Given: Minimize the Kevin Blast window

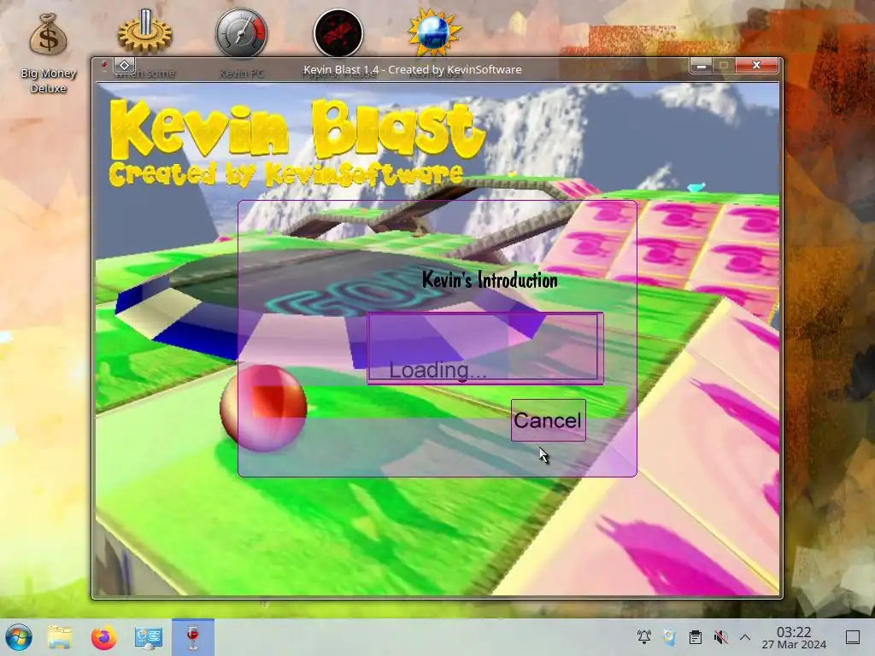Looking at the screenshot, I should click(x=702, y=66).
